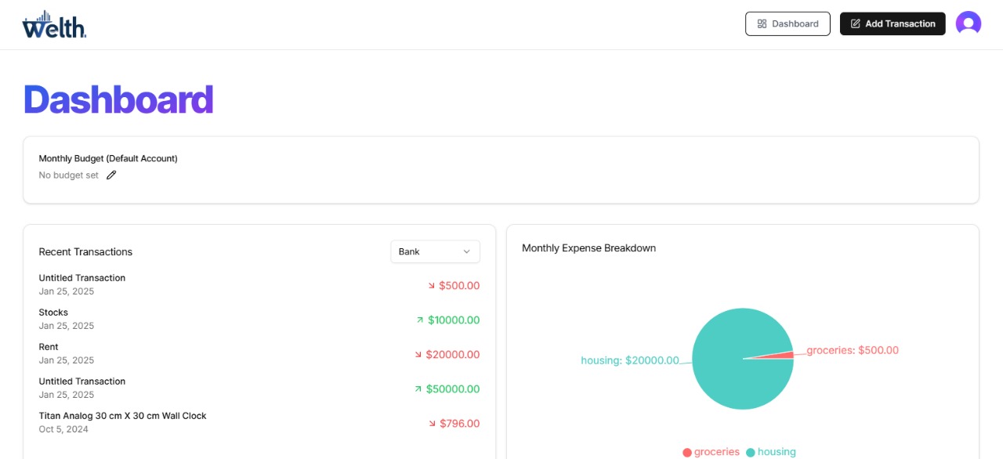Screen dimensions: 1003x459
Task: Click the housing legend color dot
Action: tap(751, 453)
